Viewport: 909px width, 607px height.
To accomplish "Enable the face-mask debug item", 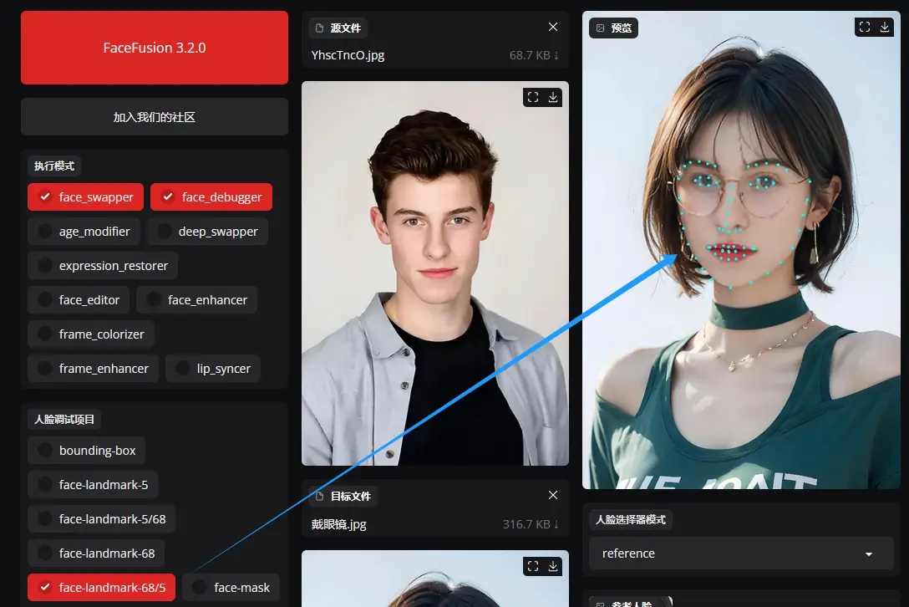I will pyautogui.click(x=231, y=588).
